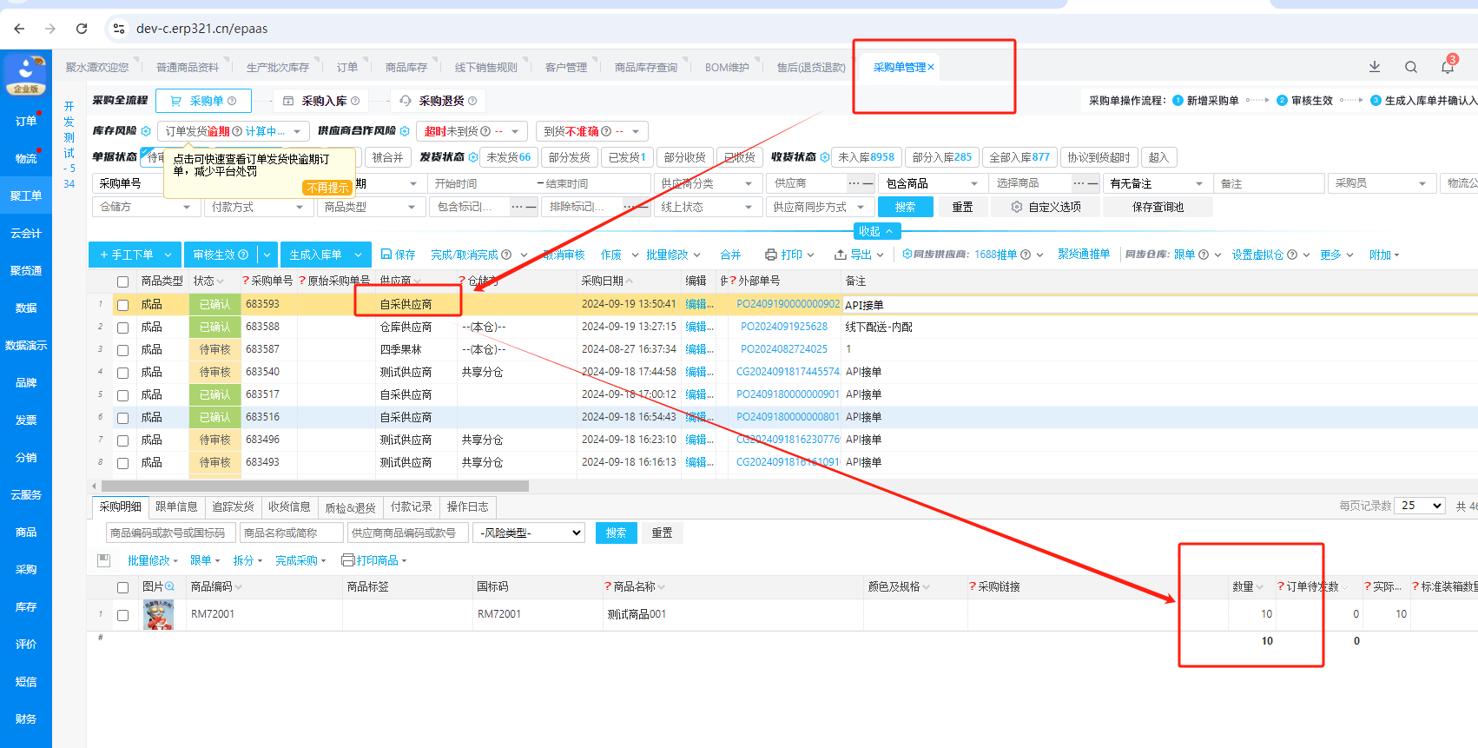Viewport: 1478px width, 748px height.
Task: Click the 重置 button next to 自定义选项
Action: pyautogui.click(x=962, y=207)
